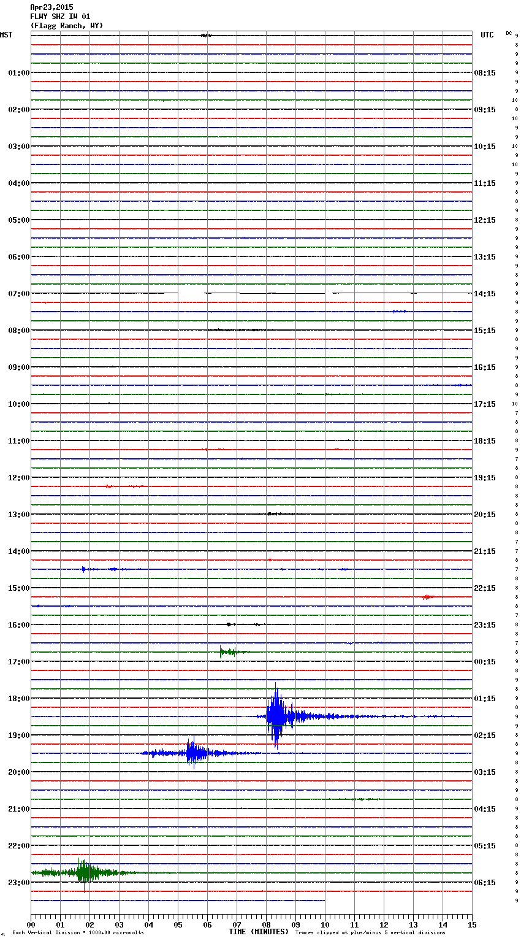Click the 09:15 UTC time label

point(485,110)
